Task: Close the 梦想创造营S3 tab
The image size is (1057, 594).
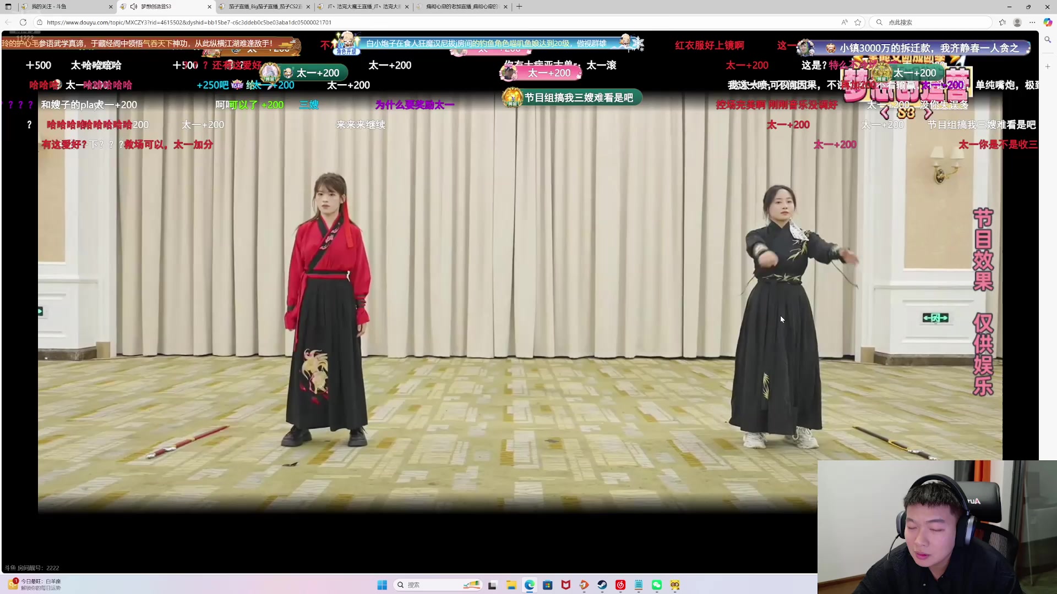Action: pos(209,7)
